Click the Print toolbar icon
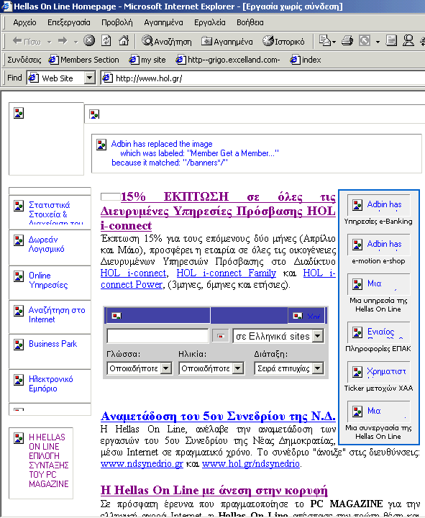Viewport: 425px width, 518px height. tap(347, 41)
